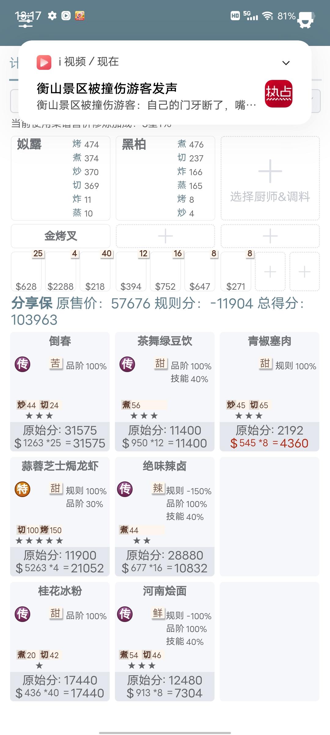Open the 黑柏 chef card
The height and width of the screenshot is (735, 330).
click(165, 178)
